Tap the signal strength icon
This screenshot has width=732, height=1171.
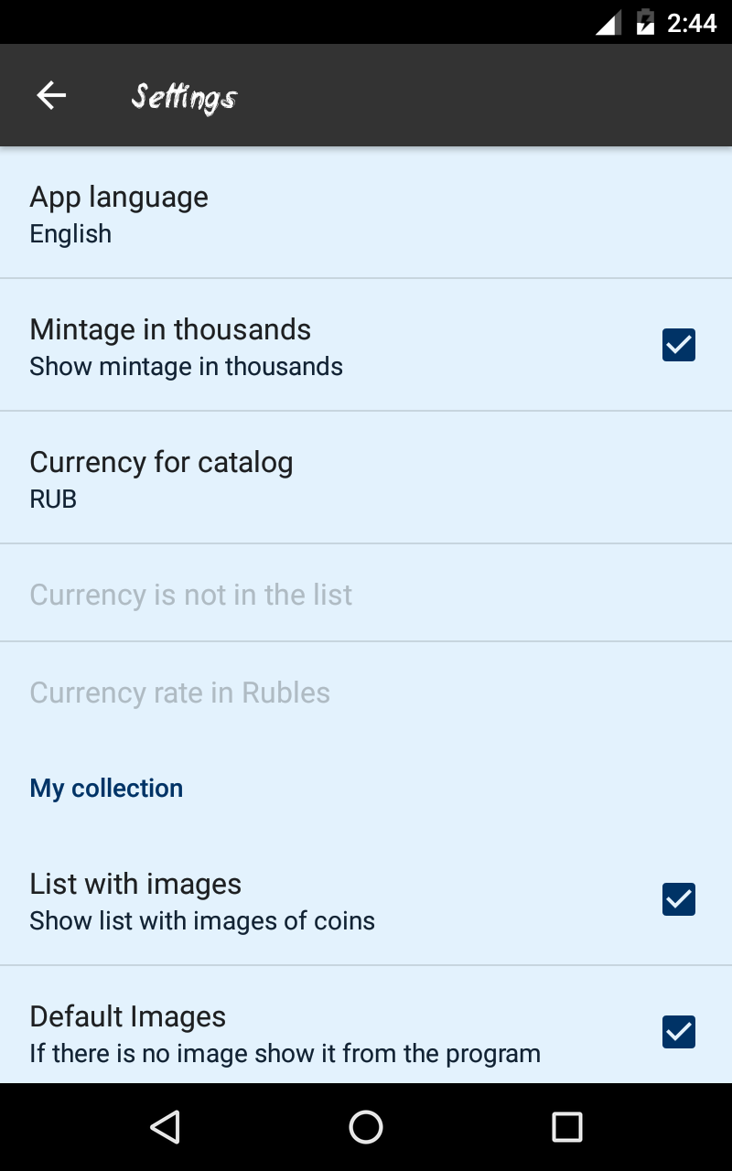pos(608,23)
